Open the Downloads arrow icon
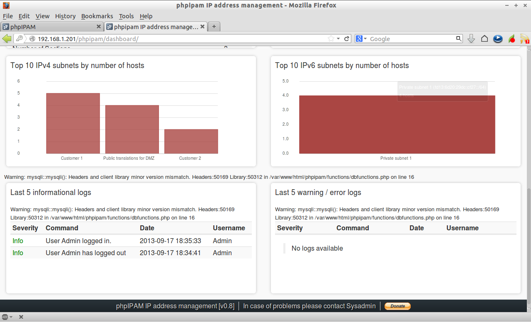The image size is (531, 322). pos(471,39)
